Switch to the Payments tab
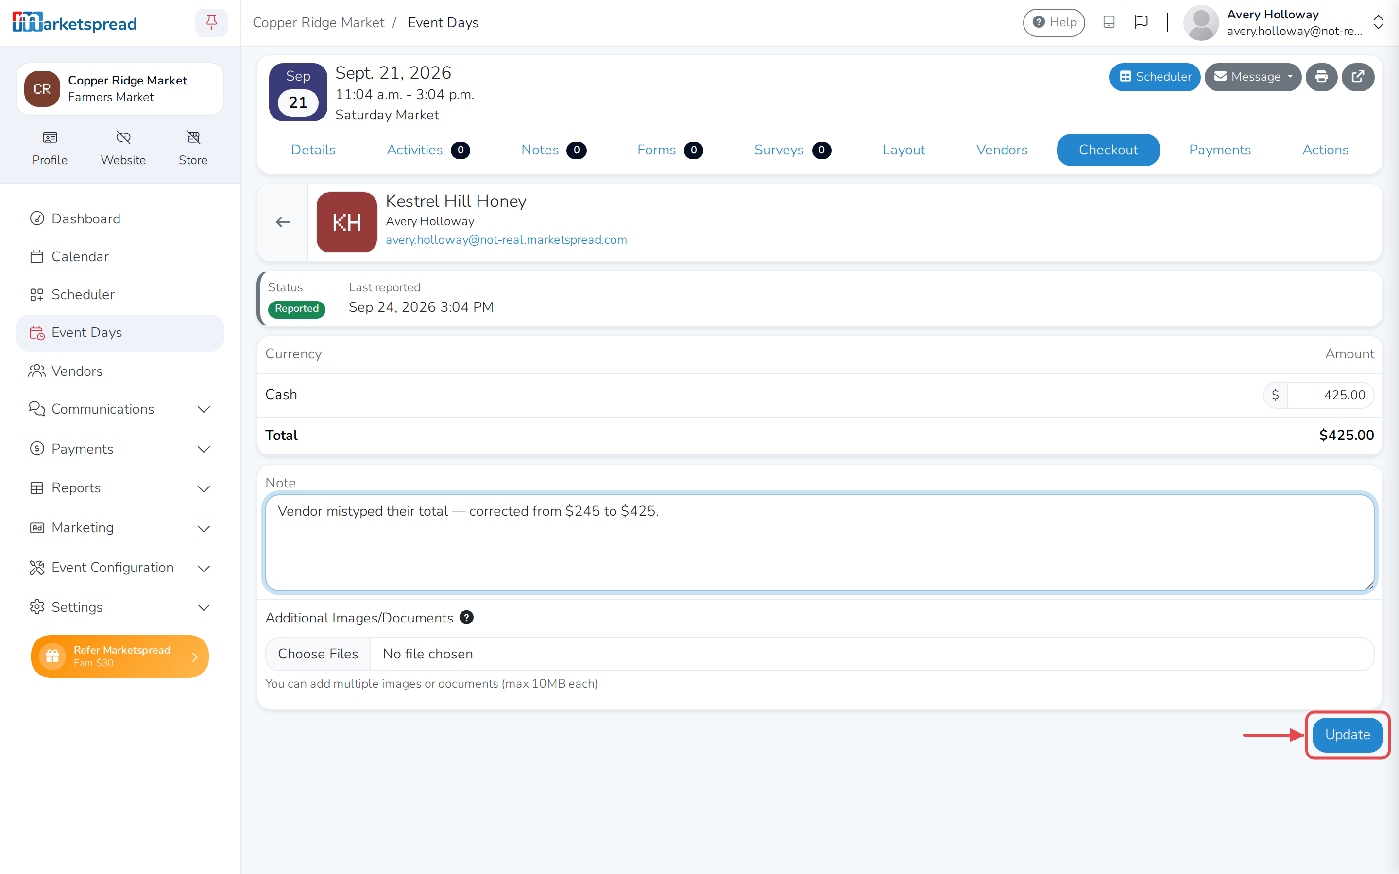 pos(1220,150)
